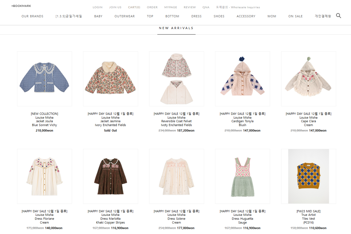Open CART(0)

click(x=134, y=7)
